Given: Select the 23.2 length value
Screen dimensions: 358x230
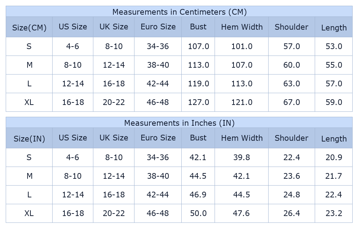Looking at the screenshot, I should pos(334,213).
